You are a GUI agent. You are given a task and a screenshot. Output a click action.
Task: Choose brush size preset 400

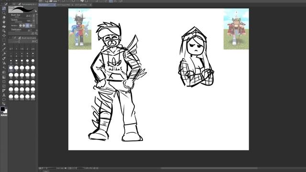click(11, 90)
